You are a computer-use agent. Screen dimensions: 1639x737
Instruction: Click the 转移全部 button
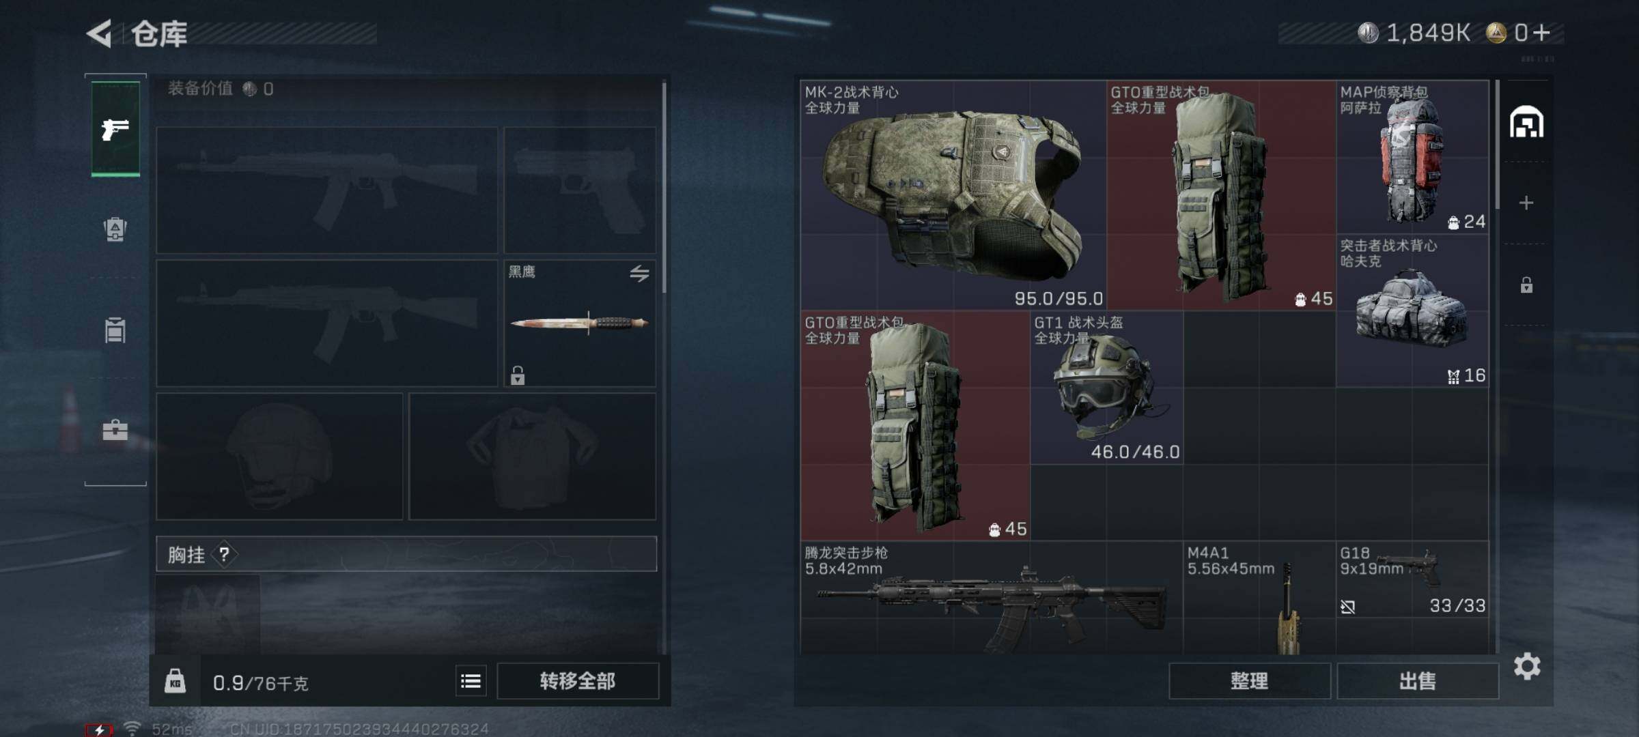[x=578, y=681]
